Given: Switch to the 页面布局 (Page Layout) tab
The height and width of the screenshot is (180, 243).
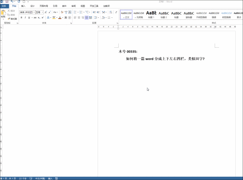Looking at the screenshot, I should coord(44,6).
